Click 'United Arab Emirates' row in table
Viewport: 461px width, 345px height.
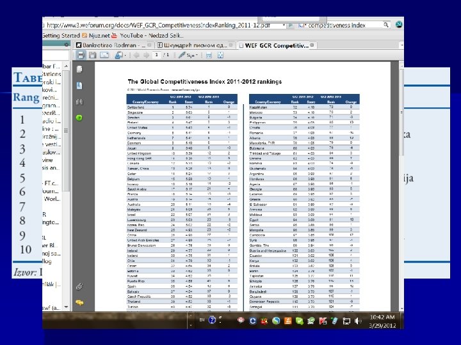[182, 240]
